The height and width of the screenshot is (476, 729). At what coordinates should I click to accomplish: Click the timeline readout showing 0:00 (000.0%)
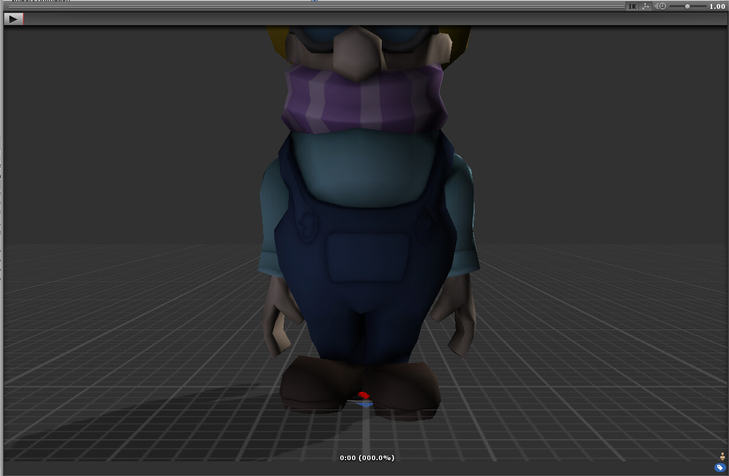(x=367, y=458)
